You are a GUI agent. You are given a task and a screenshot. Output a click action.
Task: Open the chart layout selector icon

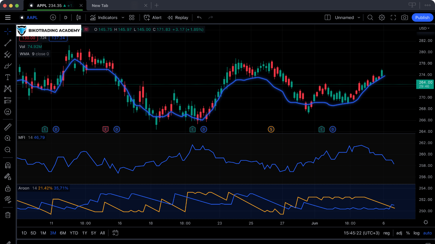point(327,17)
